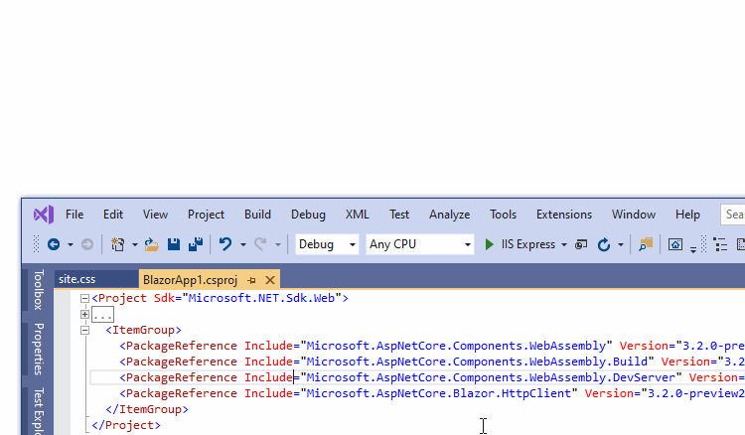Open the Debug configuration combo box
The width and height of the screenshot is (745, 435).
pos(327,244)
